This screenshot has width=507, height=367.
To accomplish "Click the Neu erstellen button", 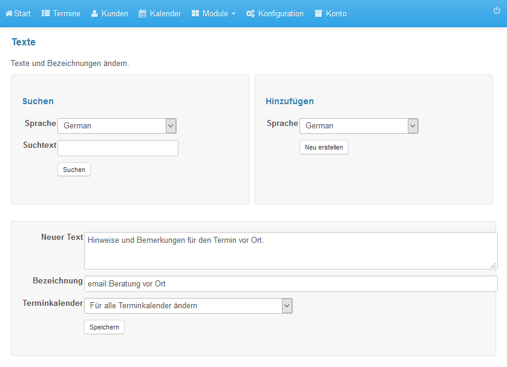I will coord(324,147).
